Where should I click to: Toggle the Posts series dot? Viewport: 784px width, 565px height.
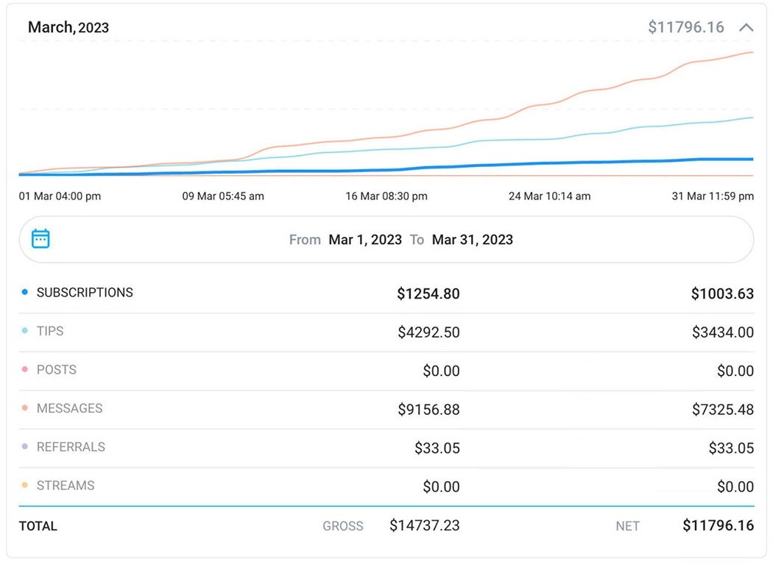[24, 369]
